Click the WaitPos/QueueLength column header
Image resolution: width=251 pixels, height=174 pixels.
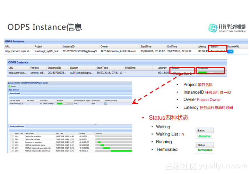pos(82,101)
